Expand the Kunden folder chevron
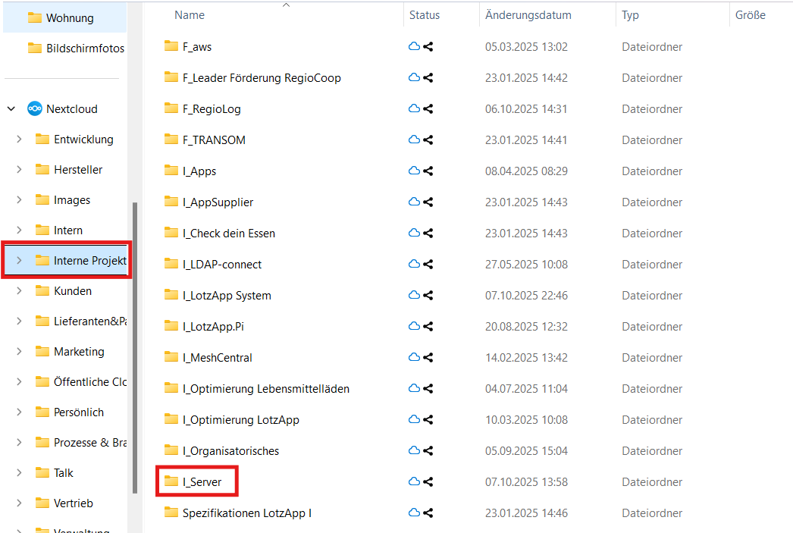This screenshot has width=793, height=533. 19,291
